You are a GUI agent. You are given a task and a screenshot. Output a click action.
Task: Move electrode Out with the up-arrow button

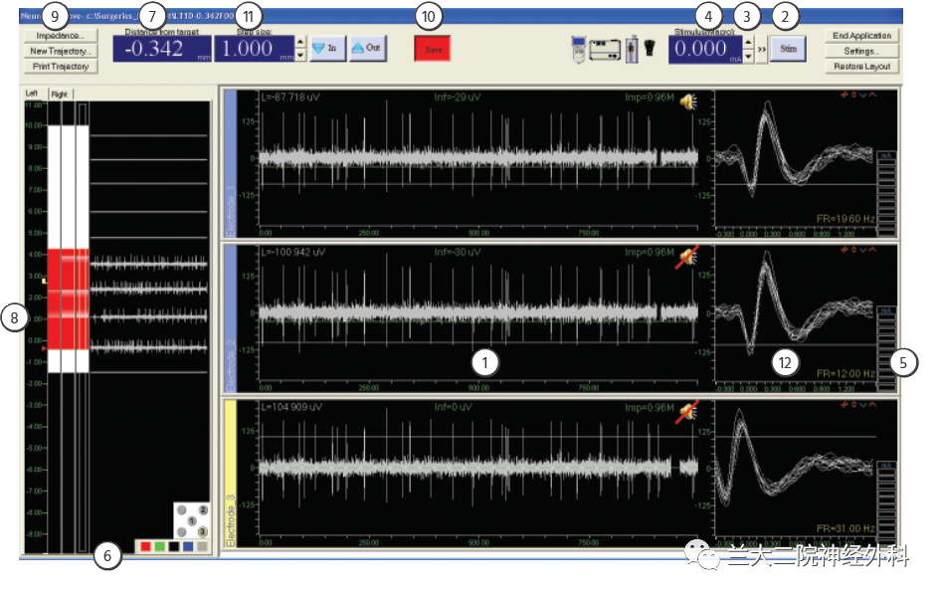[367, 48]
